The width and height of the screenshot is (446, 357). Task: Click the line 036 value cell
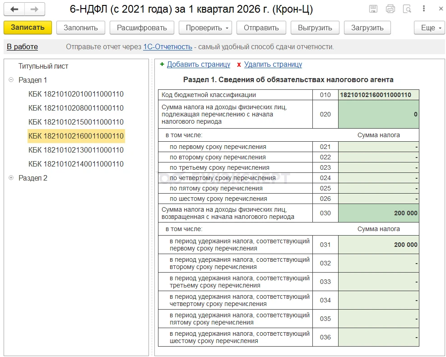379,337
